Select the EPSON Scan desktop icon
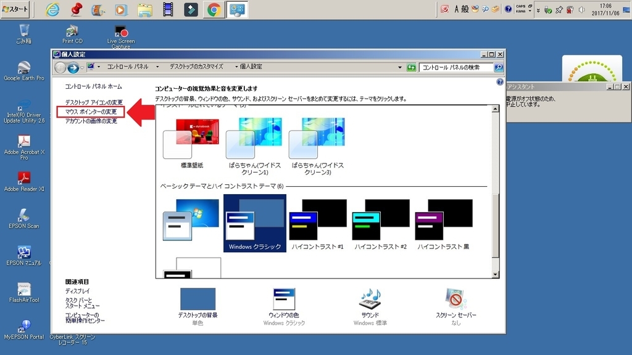Viewport: 632px width, 355px height. [24, 219]
